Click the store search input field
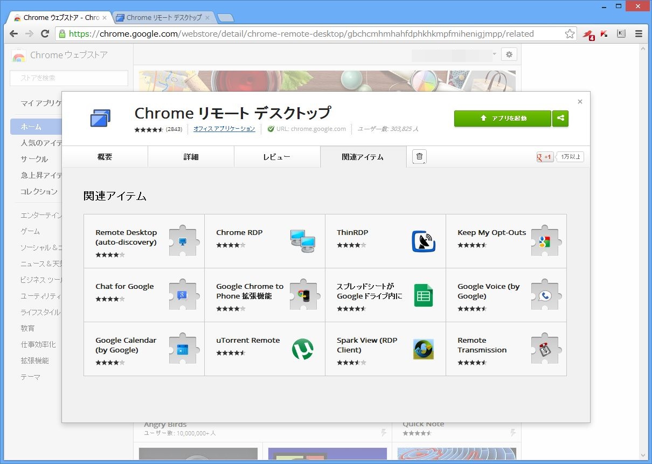 click(69, 78)
